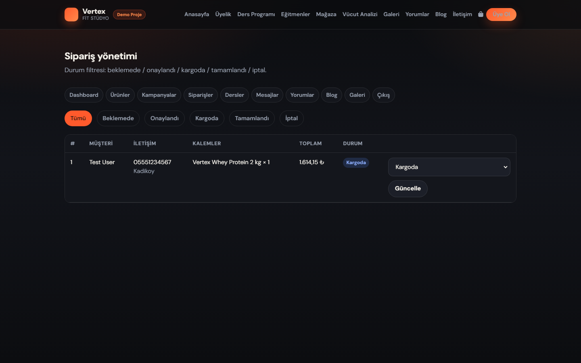Viewport: 581px width, 363px height.
Task: Select the İptal filter pill
Action: click(291, 118)
